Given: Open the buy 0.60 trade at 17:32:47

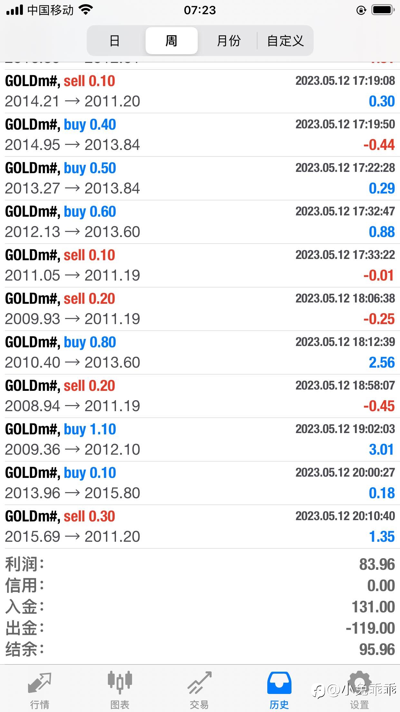Looking at the screenshot, I should [x=200, y=222].
